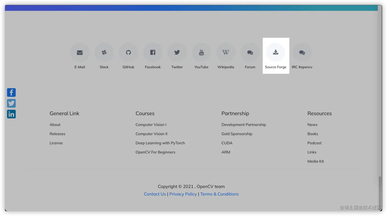Open the Gold Sponsorship link
Viewport: 387px width, 216px height.
[237, 134]
